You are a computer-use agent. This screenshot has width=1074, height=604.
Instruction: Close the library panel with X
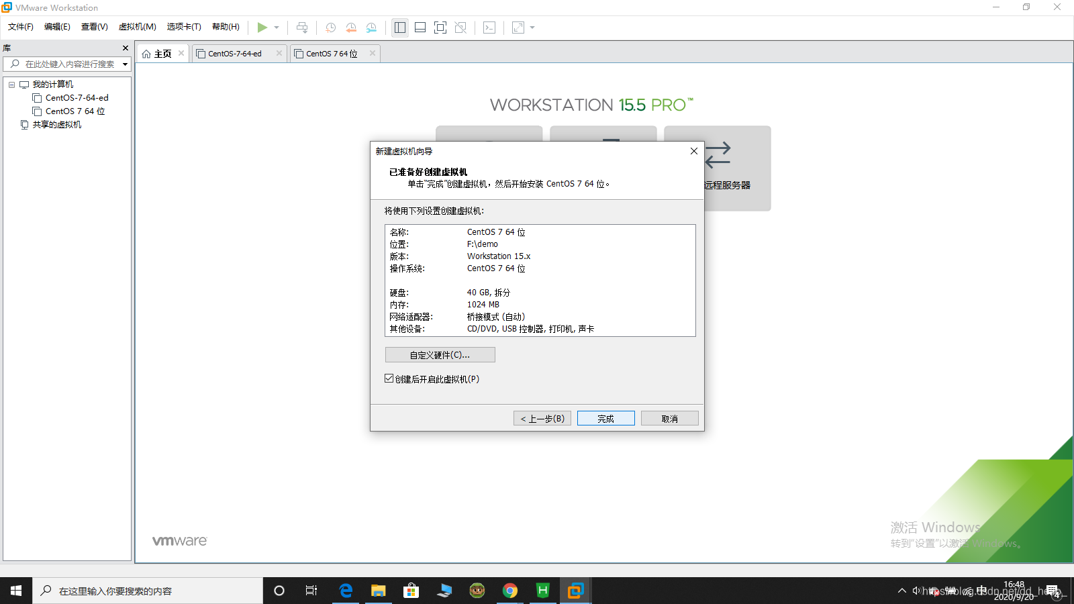click(x=126, y=48)
